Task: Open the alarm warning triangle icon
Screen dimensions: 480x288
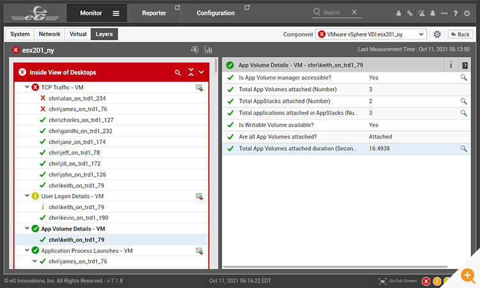Action: pos(422,13)
